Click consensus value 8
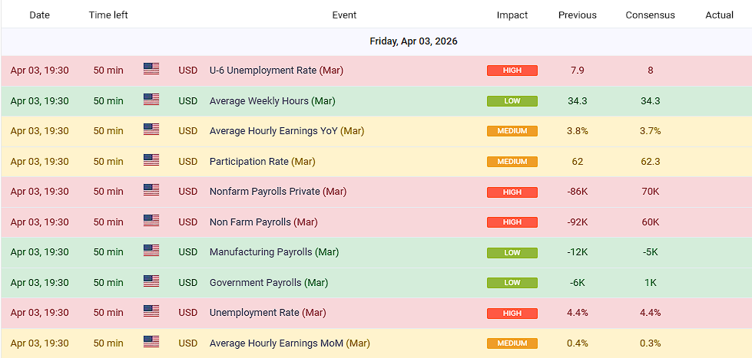 click(x=651, y=71)
